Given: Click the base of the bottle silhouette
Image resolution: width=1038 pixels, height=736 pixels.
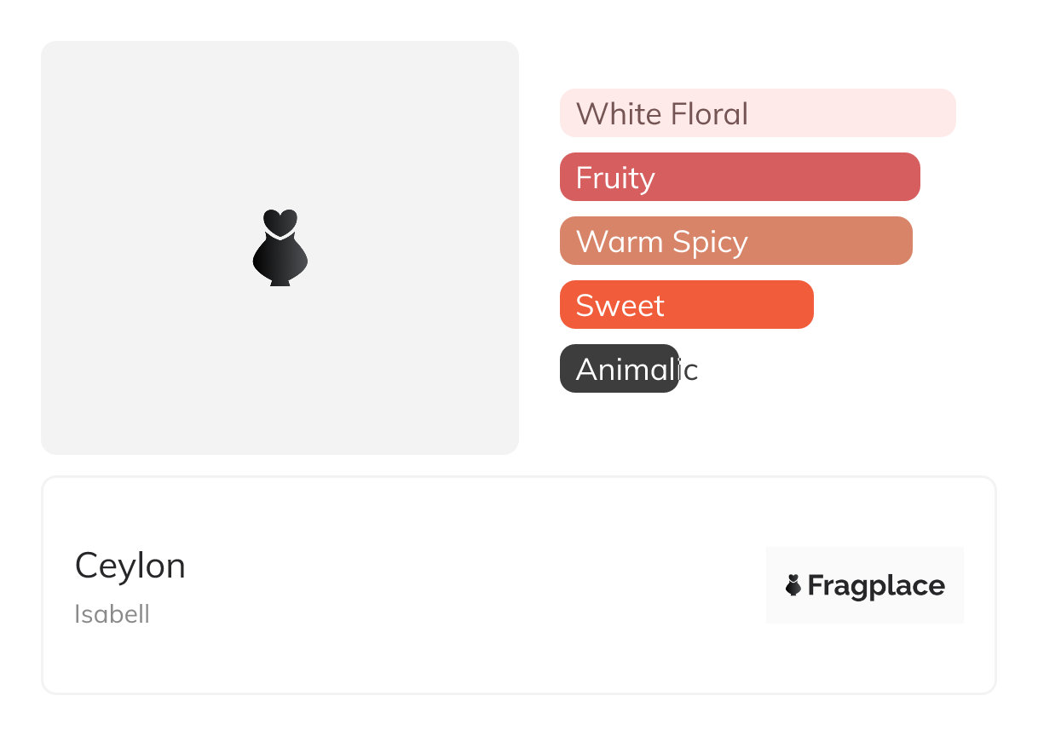Looking at the screenshot, I should coord(280,281).
